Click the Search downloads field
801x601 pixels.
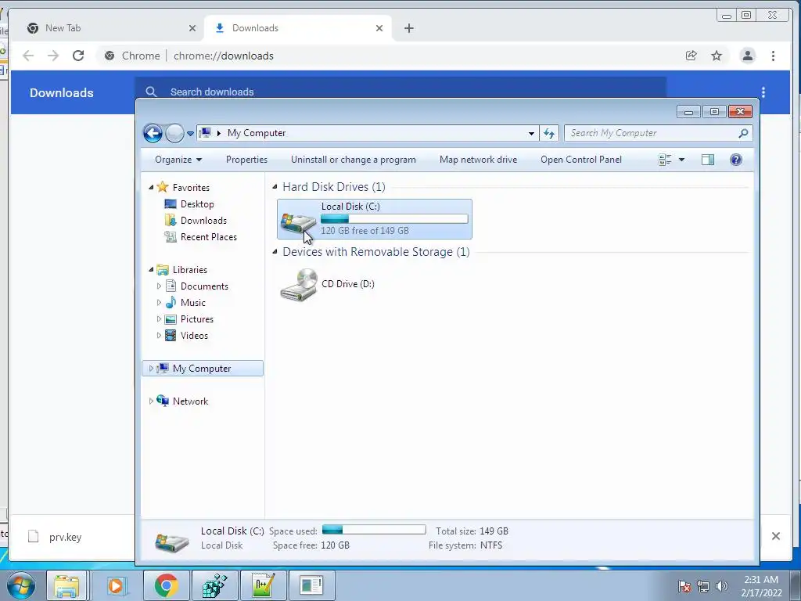pyautogui.click(x=400, y=92)
